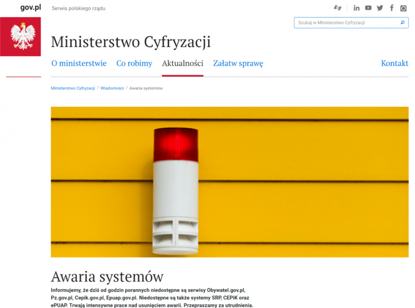Screen dimensions: 415x308
Task: Click the alarm siren article image
Action: point(229,182)
